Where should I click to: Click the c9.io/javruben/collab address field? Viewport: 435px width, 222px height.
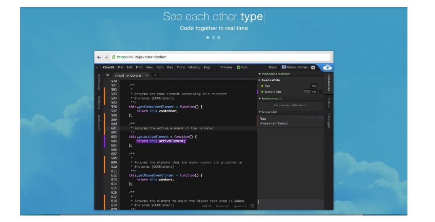coord(220,57)
